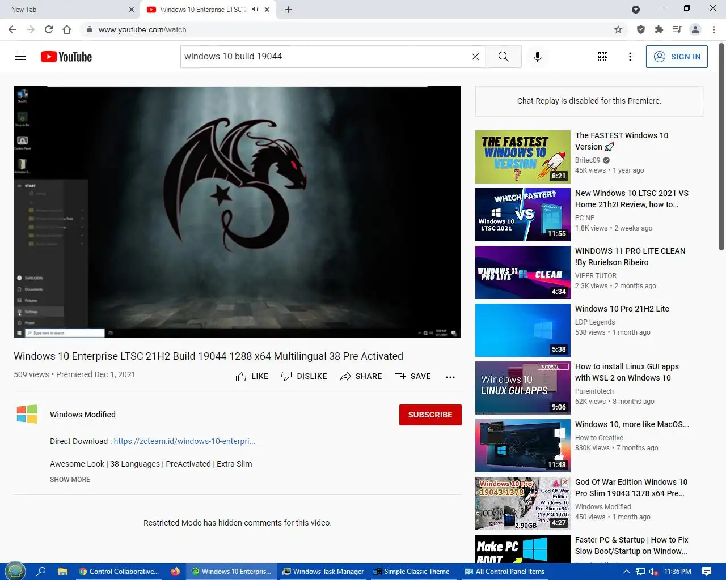
Task: Open the network tray icon
Action: coord(640,572)
